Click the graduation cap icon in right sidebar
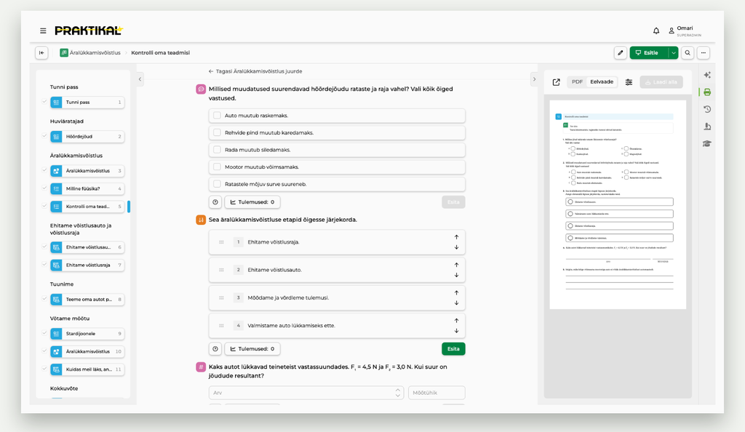Image resolution: width=745 pixels, height=432 pixels. coord(707,143)
